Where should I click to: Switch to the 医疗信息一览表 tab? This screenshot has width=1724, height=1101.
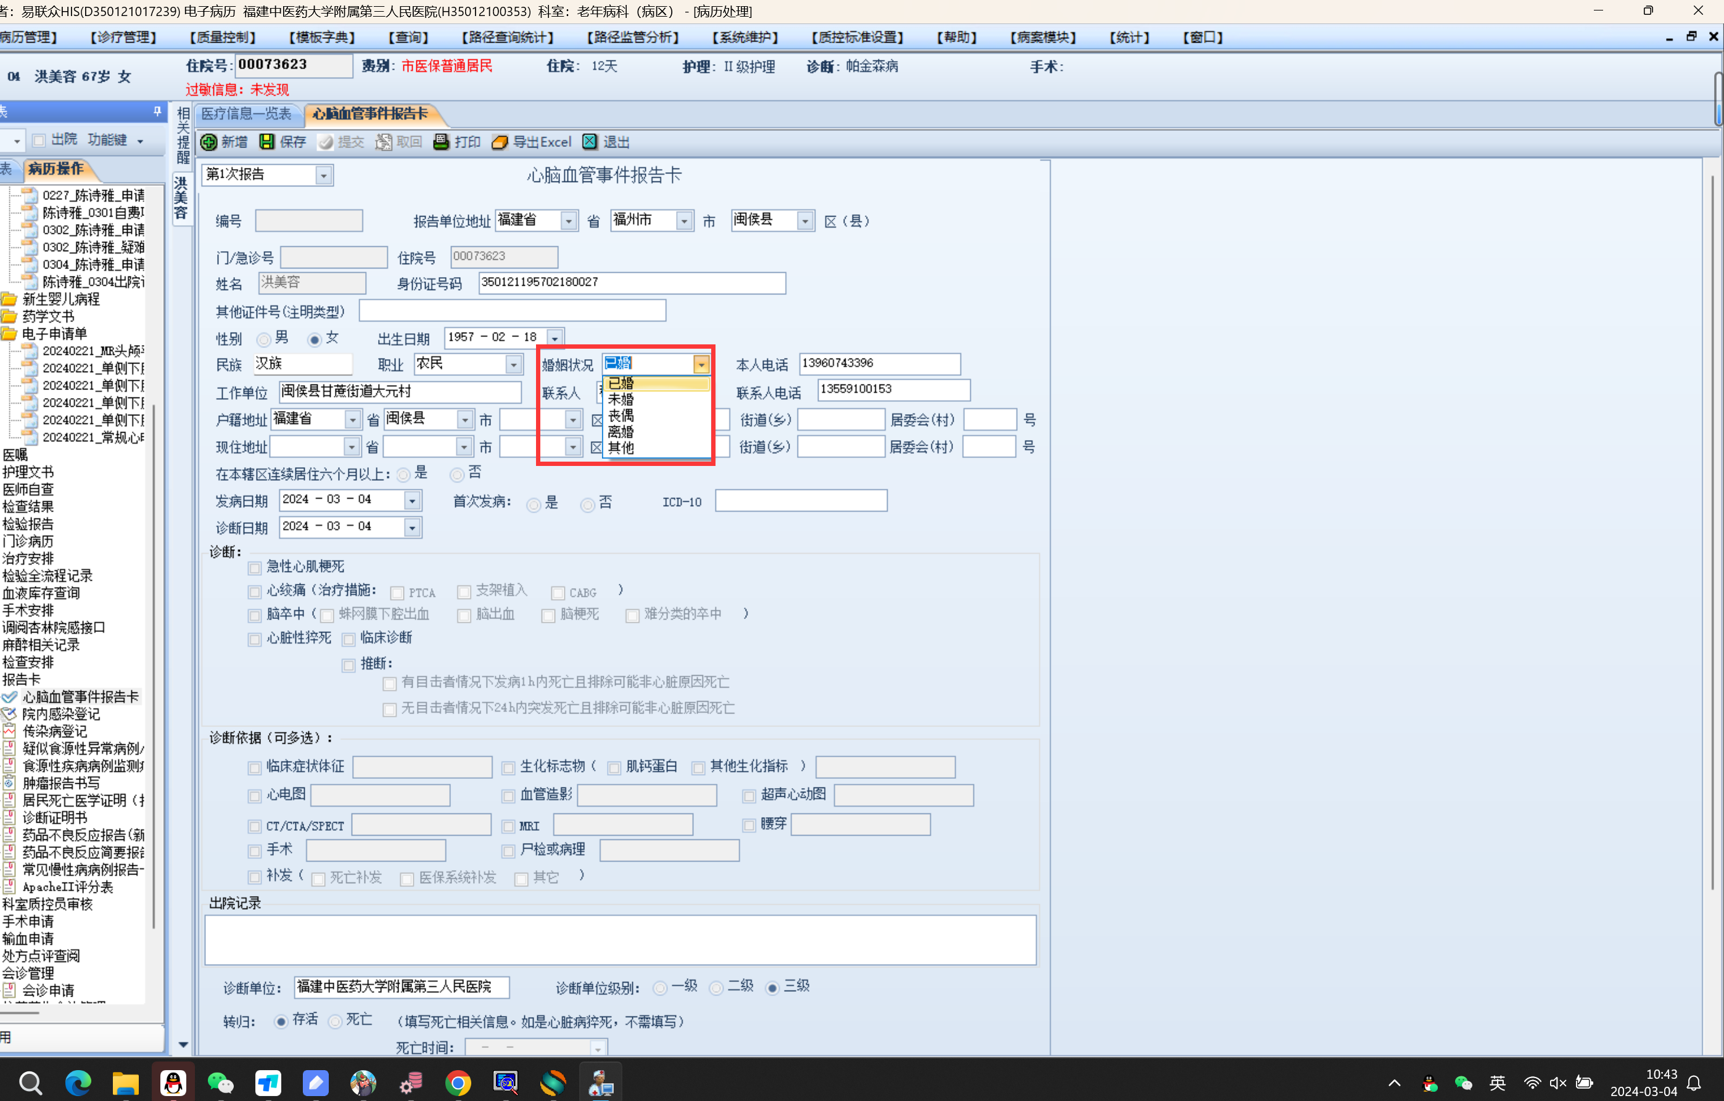point(246,114)
